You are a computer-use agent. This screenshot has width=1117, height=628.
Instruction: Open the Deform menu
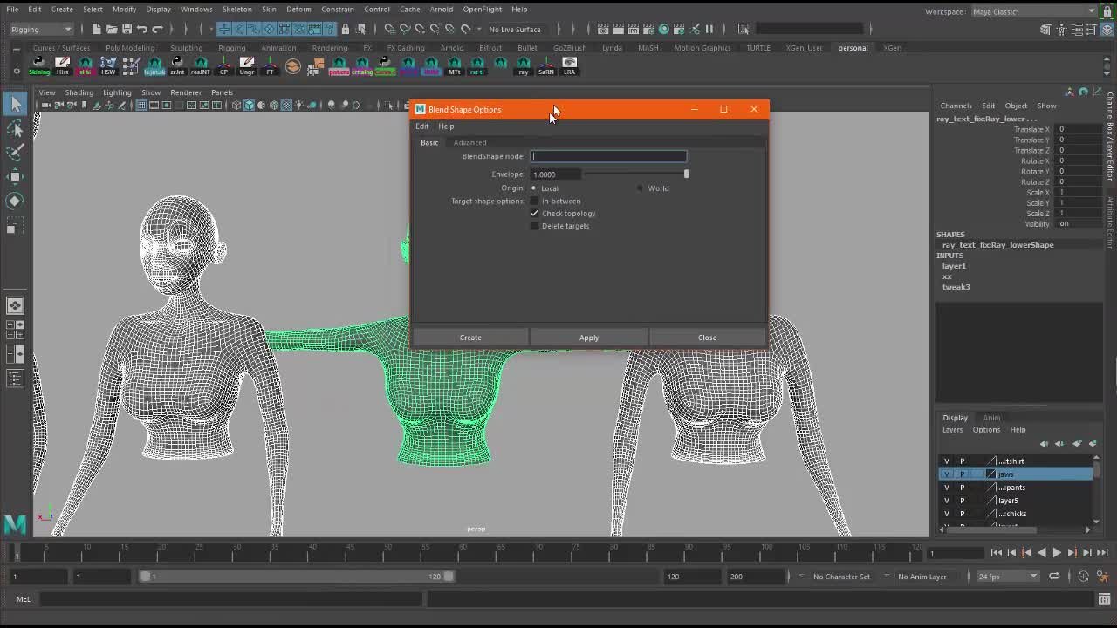pos(298,10)
